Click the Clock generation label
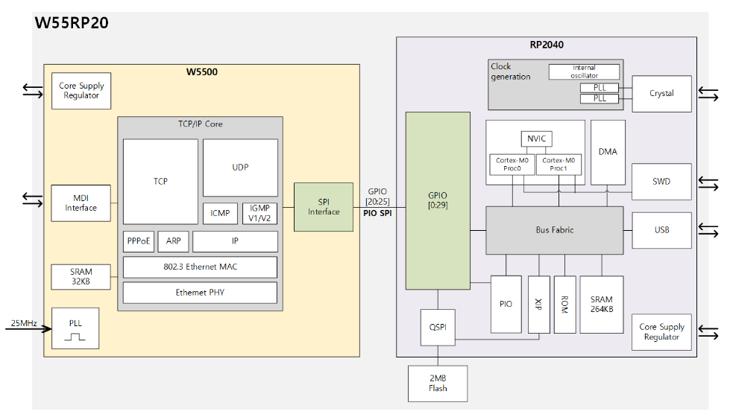Viewport: 733px width, 420px height. 511,71
